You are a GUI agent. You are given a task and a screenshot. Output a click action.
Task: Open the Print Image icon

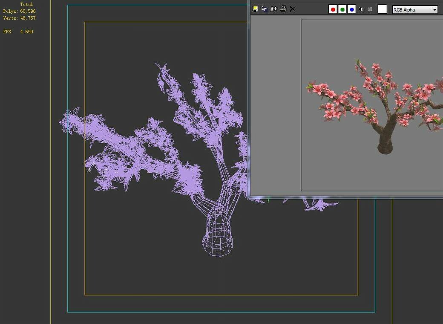point(283,9)
